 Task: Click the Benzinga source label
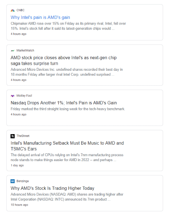[x=23, y=181]
